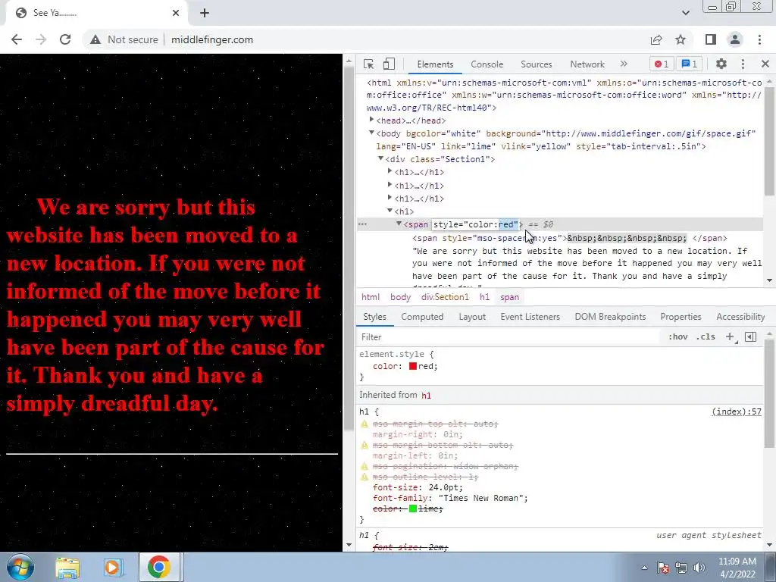Open DevTools customize three-dot menu
The width and height of the screenshot is (776, 582).
(x=743, y=64)
